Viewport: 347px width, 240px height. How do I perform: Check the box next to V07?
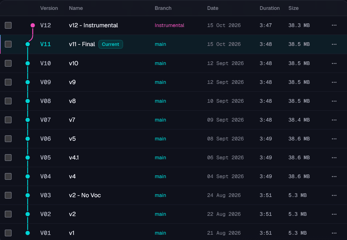8,120
